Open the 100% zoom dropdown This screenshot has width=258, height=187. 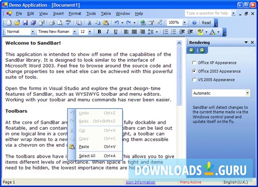coord(184,23)
